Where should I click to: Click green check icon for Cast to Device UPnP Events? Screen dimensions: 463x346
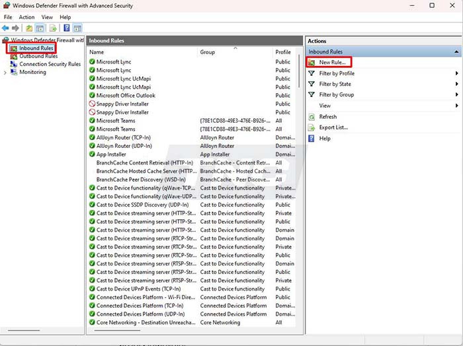[x=92, y=289]
